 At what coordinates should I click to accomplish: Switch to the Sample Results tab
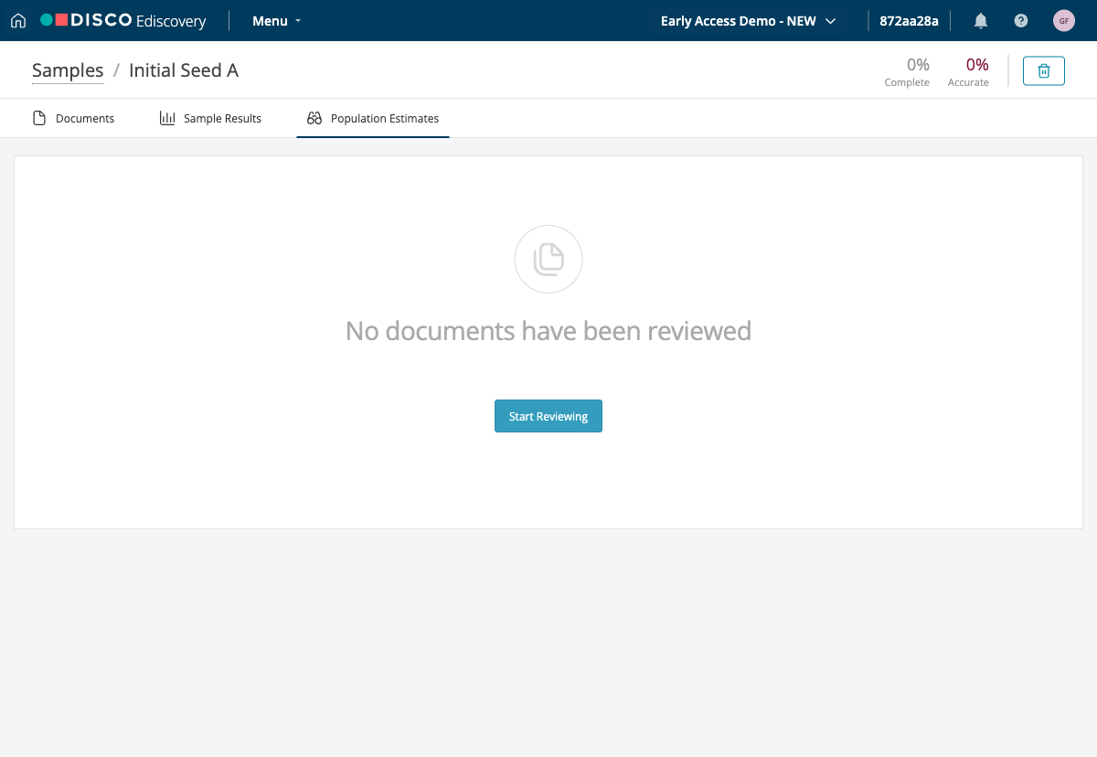pyautogui.click(x=210, y=118)
